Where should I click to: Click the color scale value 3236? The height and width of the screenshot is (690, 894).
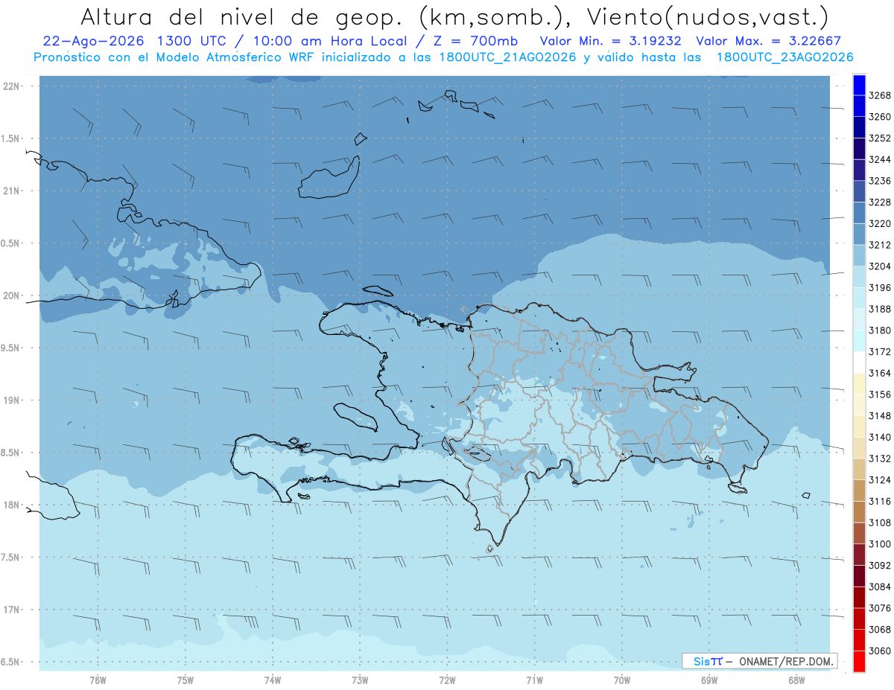pos(880,181)
